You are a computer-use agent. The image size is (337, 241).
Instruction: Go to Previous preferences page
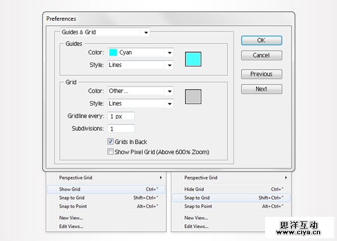[x=261, y=74]
